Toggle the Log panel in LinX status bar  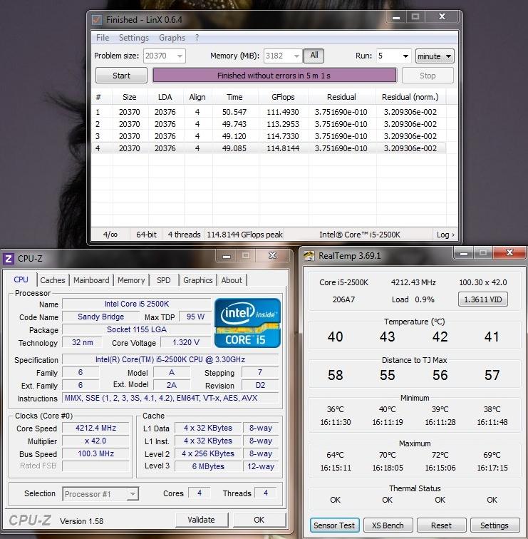point(445,235)
